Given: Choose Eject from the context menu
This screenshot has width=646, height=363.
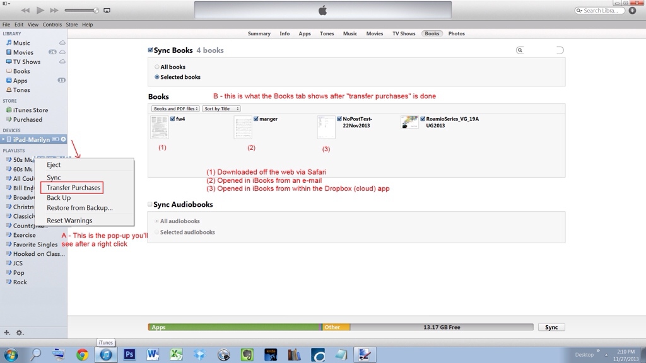Looking at the screenshot, I should (54, 164).
